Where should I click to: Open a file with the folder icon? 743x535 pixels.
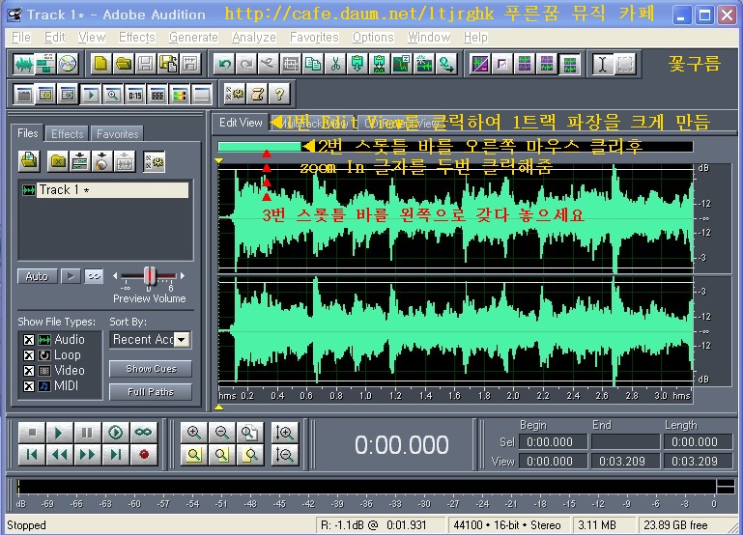124,64
